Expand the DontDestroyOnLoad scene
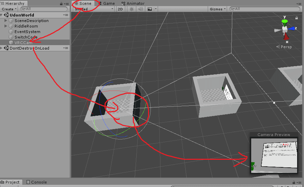304x187 pixels. [x=1, y=48]
